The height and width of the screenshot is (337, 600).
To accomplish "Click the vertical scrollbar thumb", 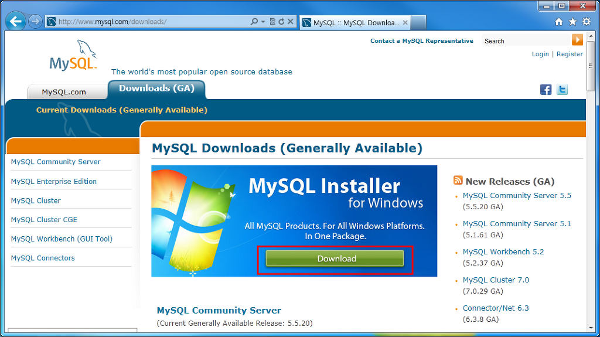I will tap(591, 65).
